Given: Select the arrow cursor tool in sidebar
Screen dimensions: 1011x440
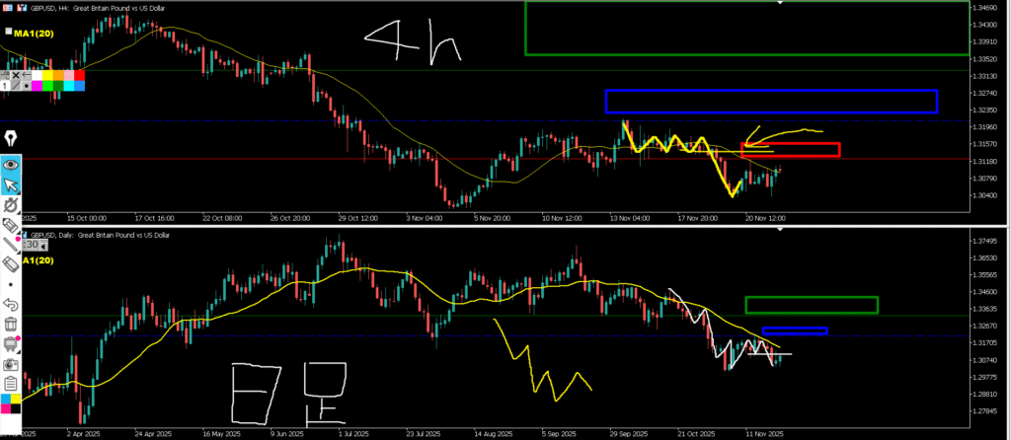Looking at the screenshot, I should coord(11,184).
